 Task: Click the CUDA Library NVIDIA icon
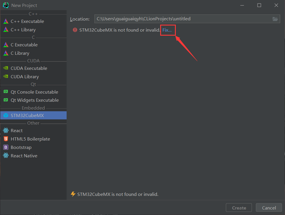tap(6, 76)
